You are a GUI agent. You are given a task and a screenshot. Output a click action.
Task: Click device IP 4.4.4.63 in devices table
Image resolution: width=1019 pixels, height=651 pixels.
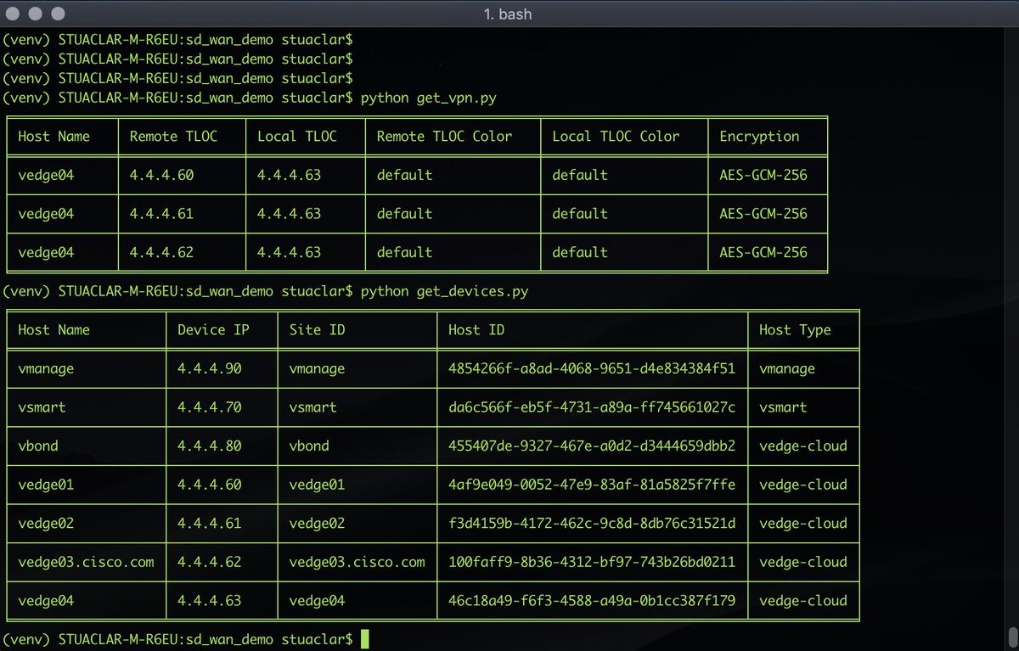point(209,600)
